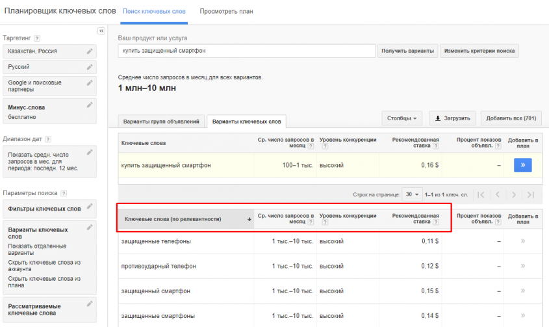Edit Русский language pencil icon
Viewport: 549px width, 327px height.
coord(90,67)
